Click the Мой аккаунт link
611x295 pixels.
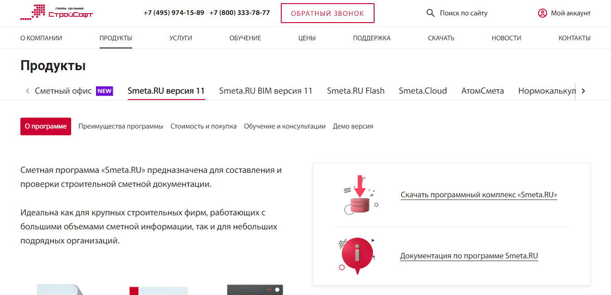pos(571,13)
